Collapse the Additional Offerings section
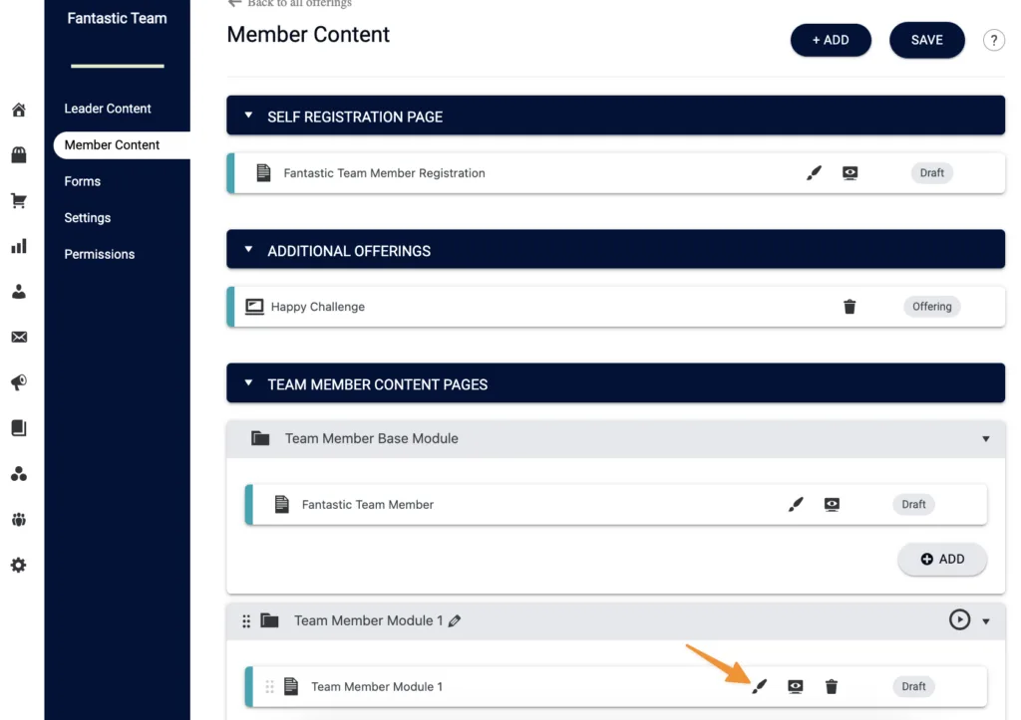The image size is (1021, 720). point(248,249)
